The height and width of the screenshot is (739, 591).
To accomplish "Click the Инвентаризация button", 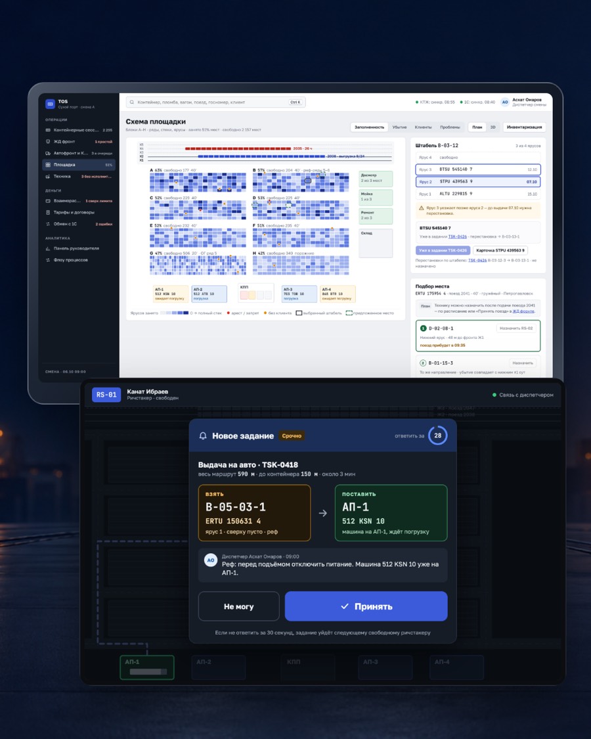I will 525,127.
